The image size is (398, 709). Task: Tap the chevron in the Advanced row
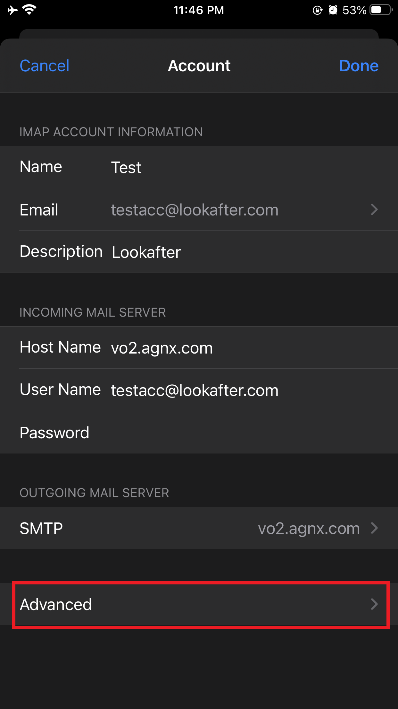pos(374,604)
